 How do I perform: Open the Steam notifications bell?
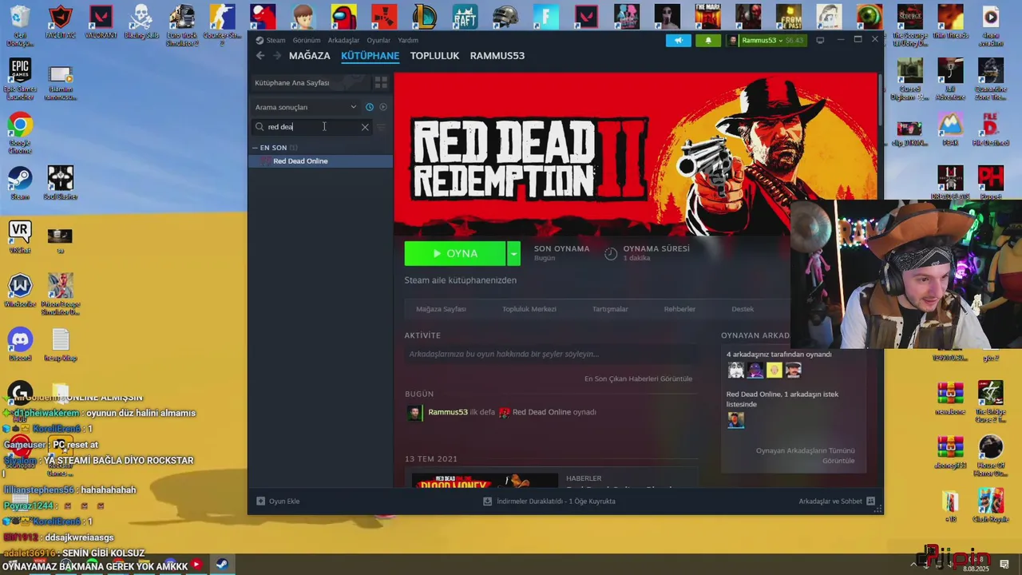click(707, 40)
